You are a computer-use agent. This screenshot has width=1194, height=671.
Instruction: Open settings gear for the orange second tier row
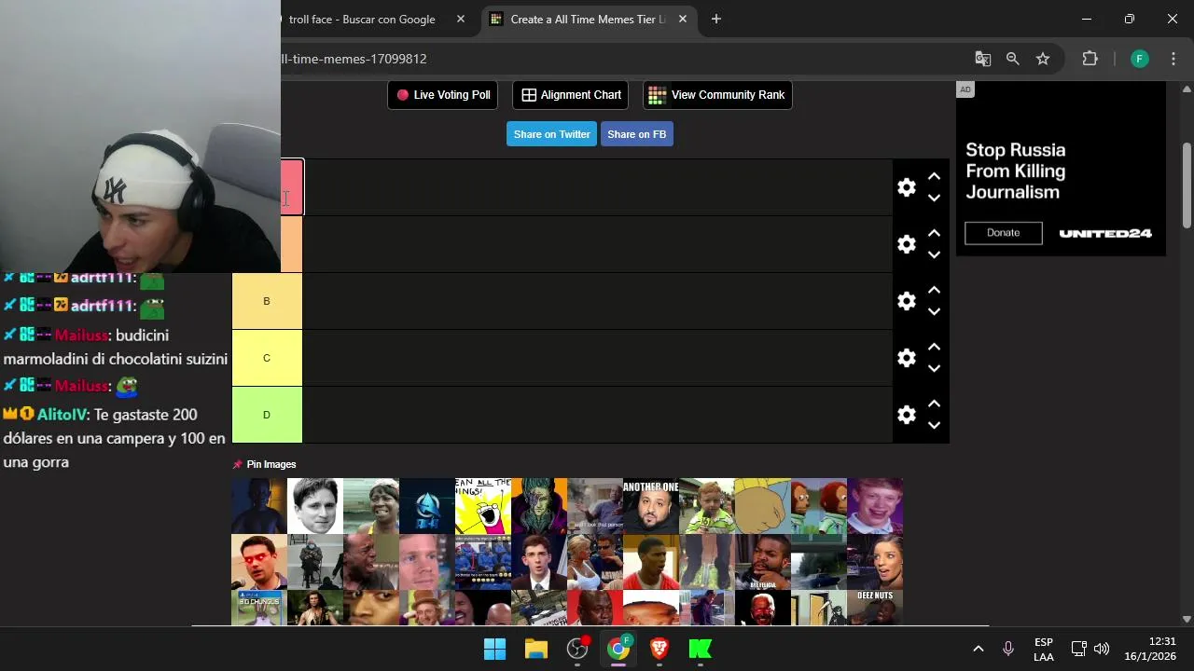[x=907, y=244]
